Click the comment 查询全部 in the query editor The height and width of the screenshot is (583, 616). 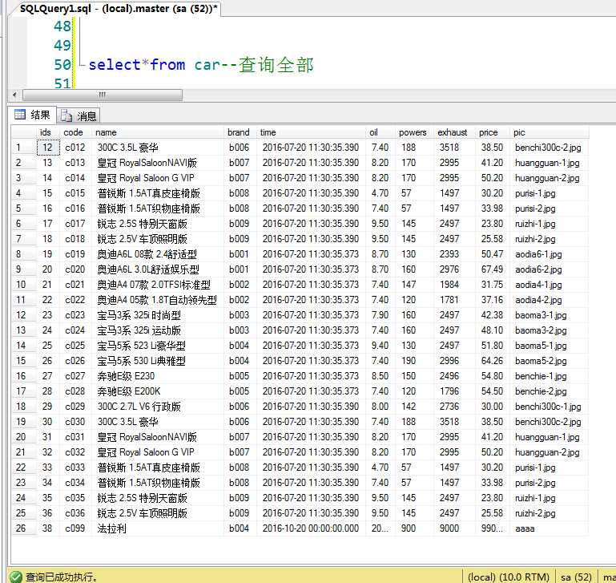click(276, 64)
